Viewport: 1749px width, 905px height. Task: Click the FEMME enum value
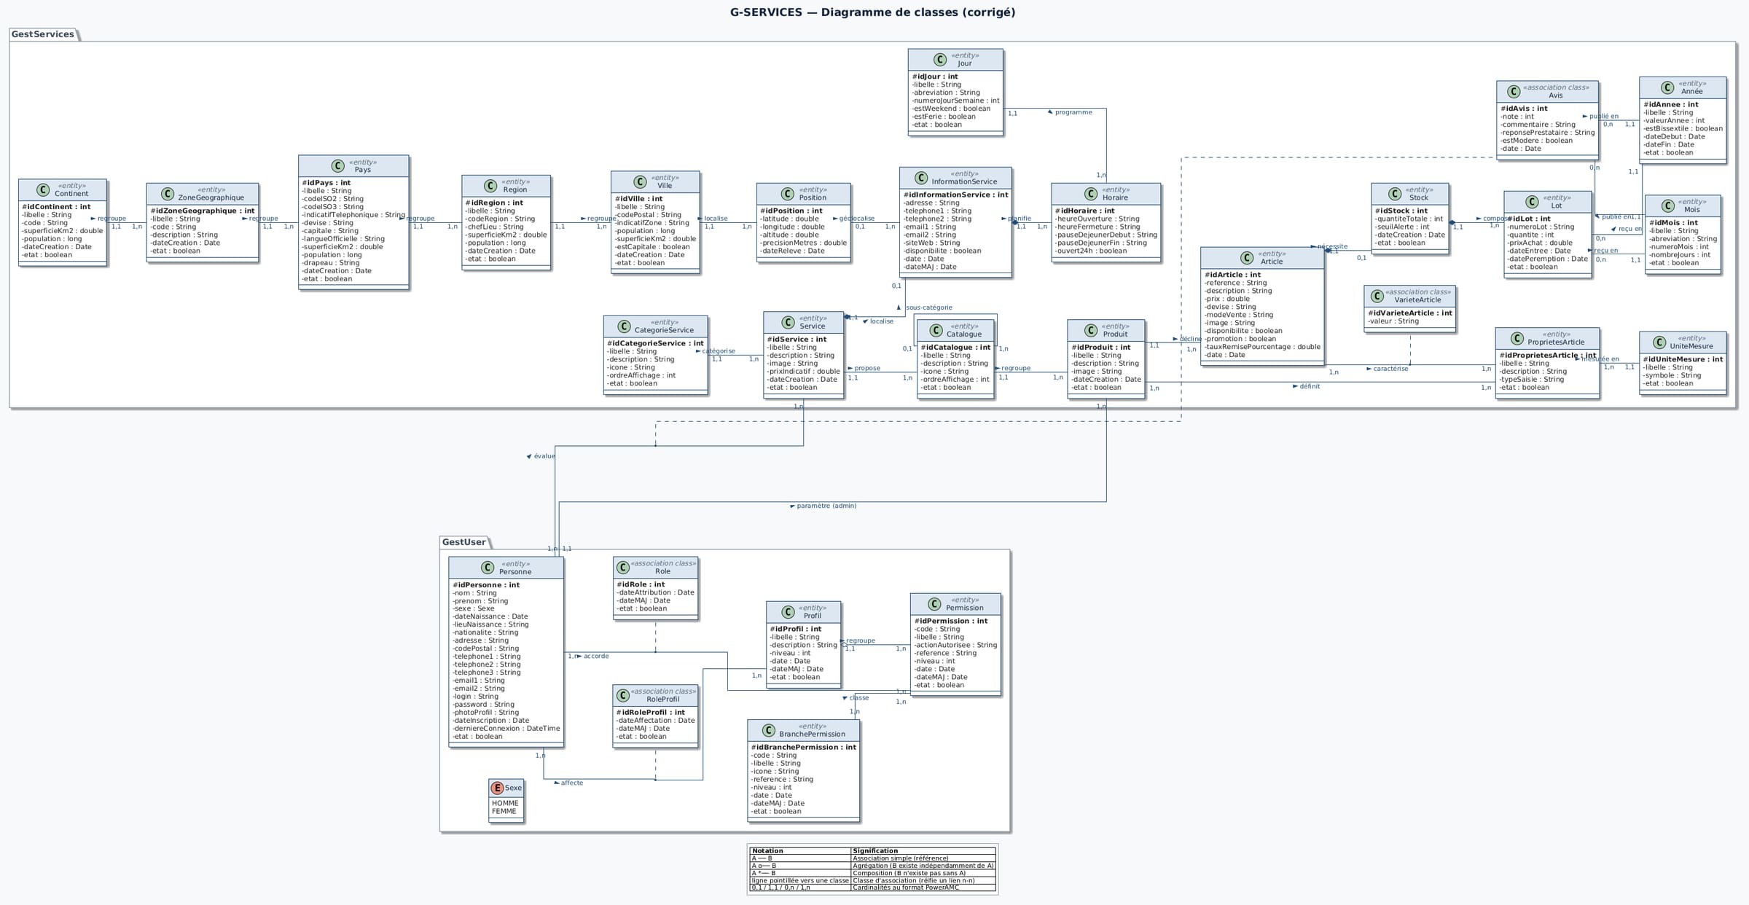click(504, 811)
